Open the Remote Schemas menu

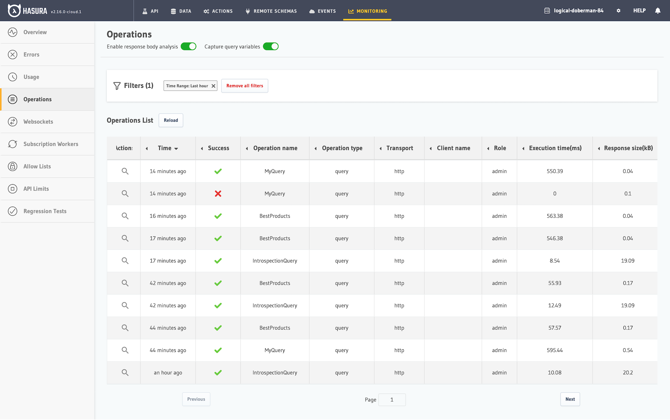point(271,11)
